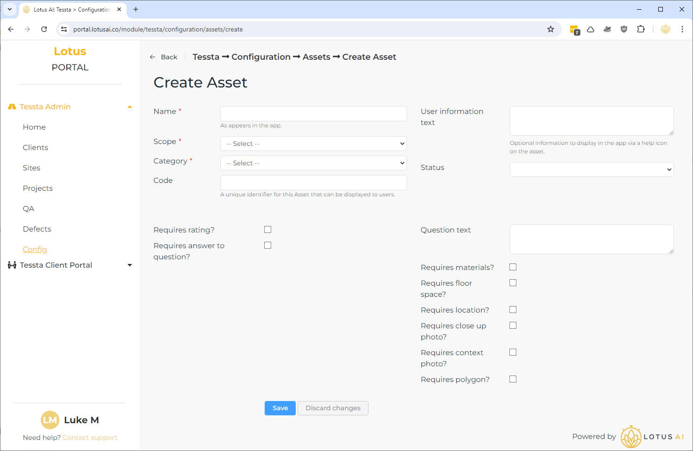The image size is (693, 451).
Task: Bookmark this page with the star icon
Action: pyautogui.click(x=551, y=29)
